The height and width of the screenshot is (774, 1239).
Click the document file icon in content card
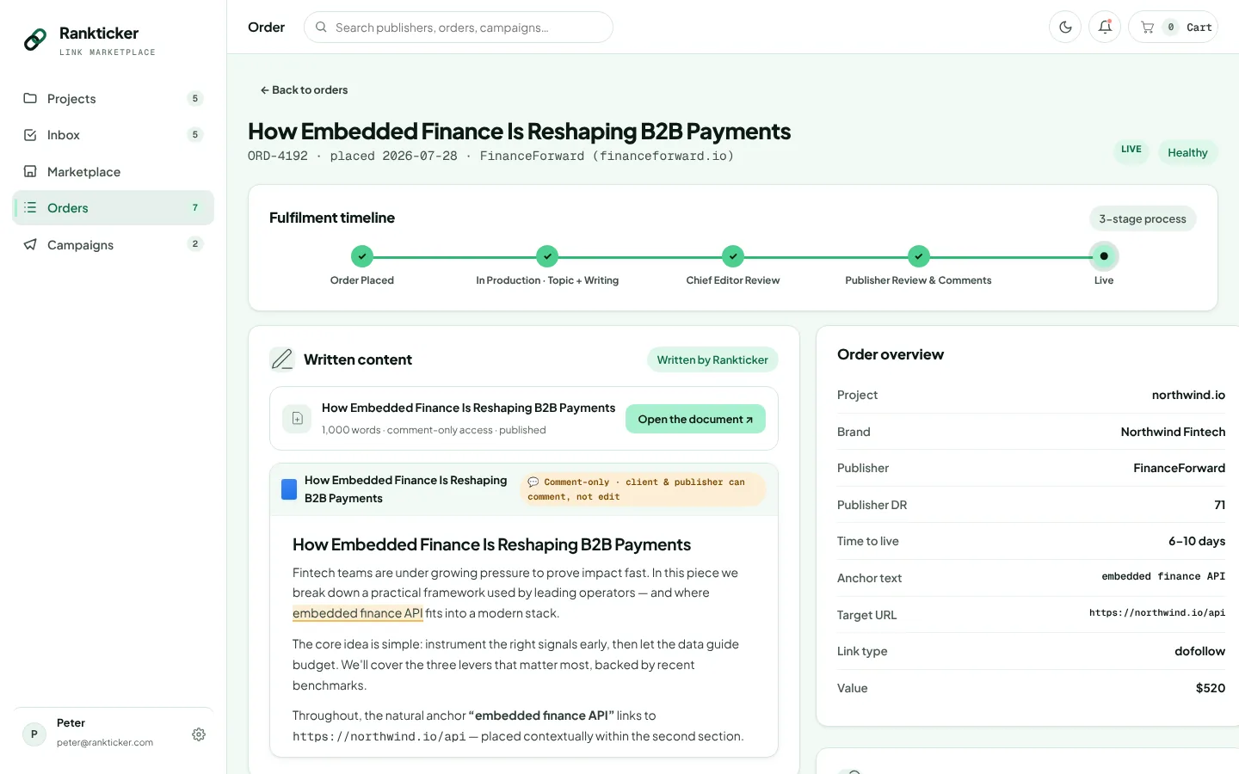click(x=297, y=419)
